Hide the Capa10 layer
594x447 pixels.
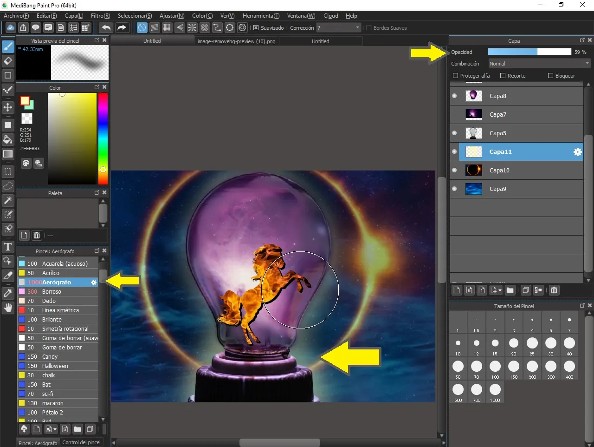pyautogui.click(x=454, y=170)
